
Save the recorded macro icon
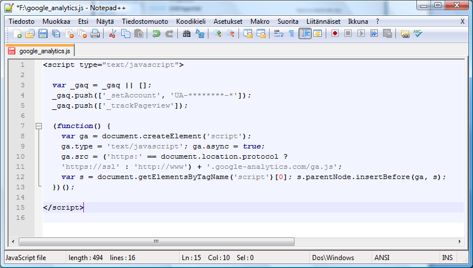pos(387,33)
